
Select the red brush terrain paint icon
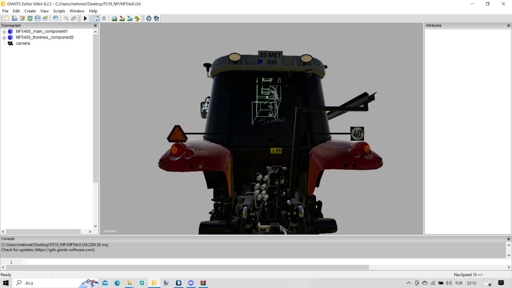[x=122, y=18]
